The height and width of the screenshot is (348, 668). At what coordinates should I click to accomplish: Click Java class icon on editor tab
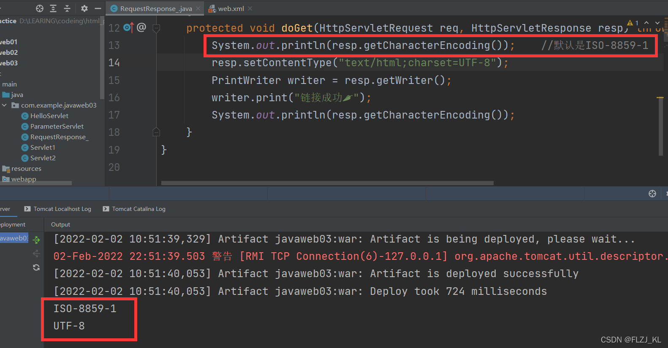114,8
